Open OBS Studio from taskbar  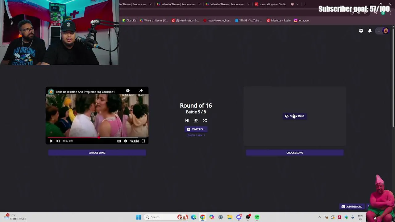click(248, 217)
